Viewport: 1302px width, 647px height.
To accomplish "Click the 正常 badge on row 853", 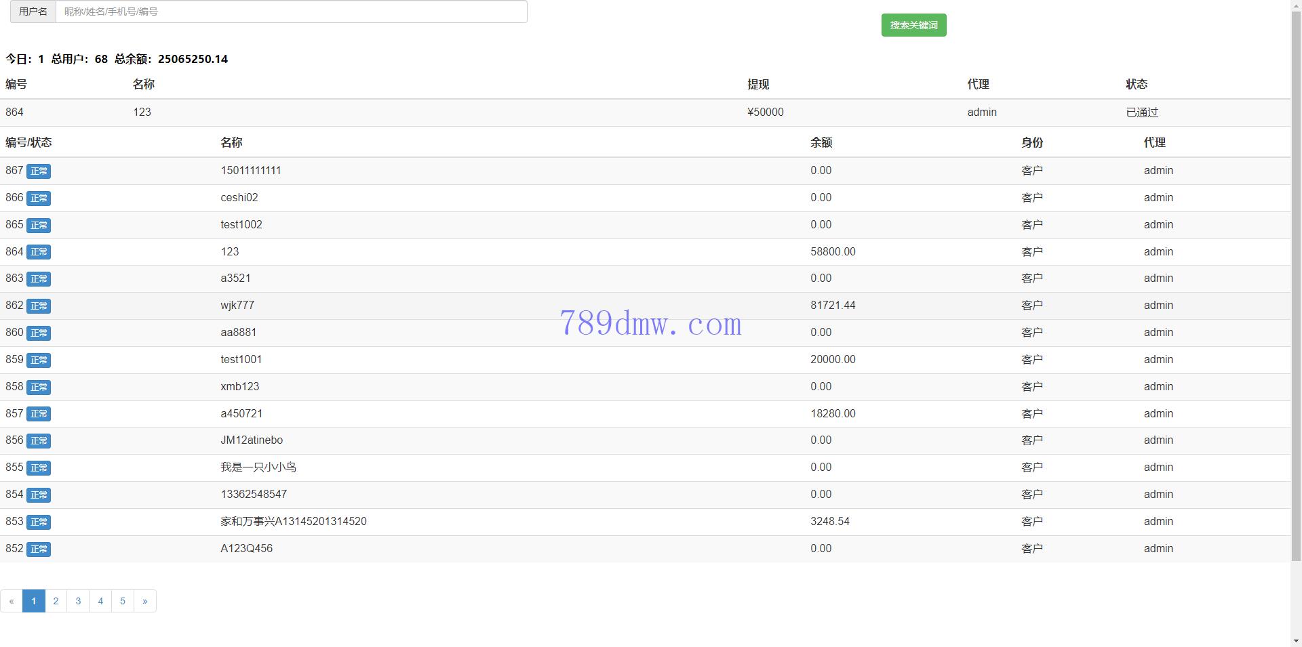I will 39,522.
